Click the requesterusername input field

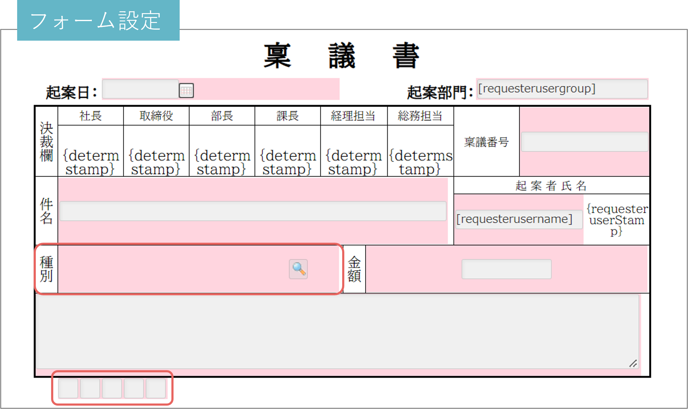[519, 219]
